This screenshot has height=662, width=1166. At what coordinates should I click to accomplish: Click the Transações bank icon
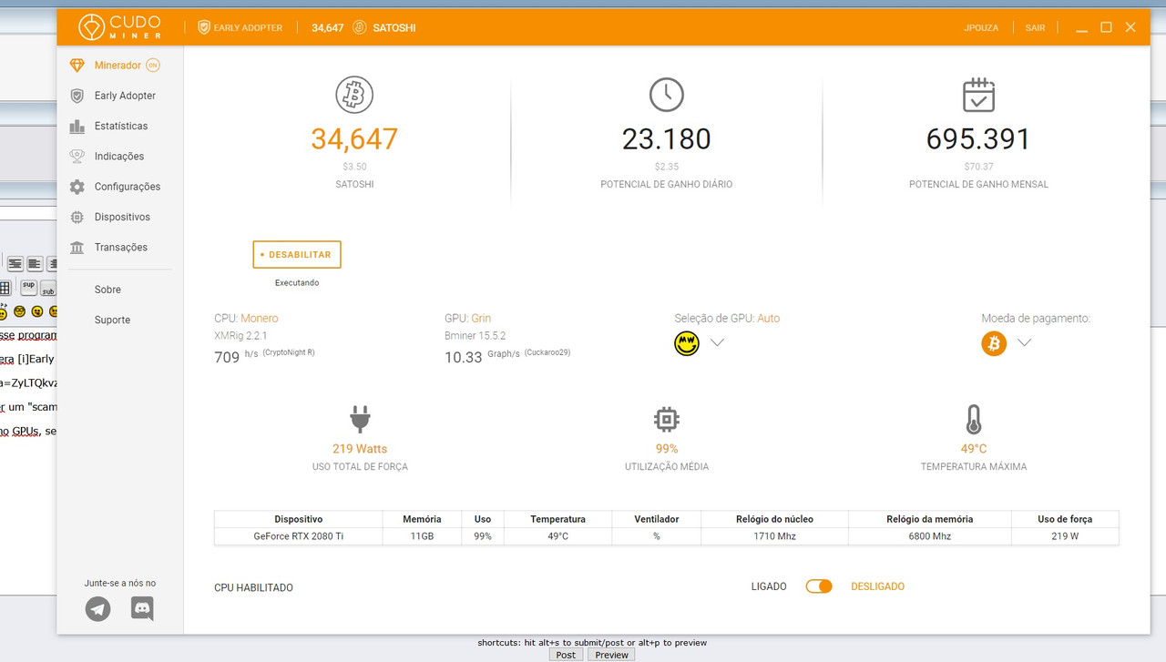click(77, 248)
